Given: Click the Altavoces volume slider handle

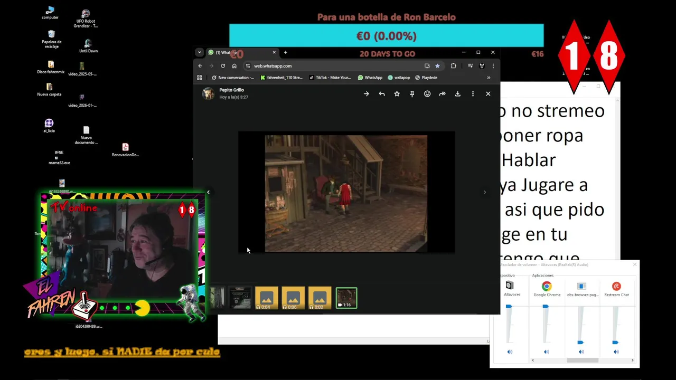Looking at the screenshot, I should point(509,306).
